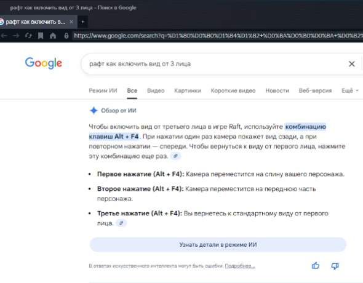Open source link icon after third bullet
Screen dimensions: 363x283
[x=121, y=223]
